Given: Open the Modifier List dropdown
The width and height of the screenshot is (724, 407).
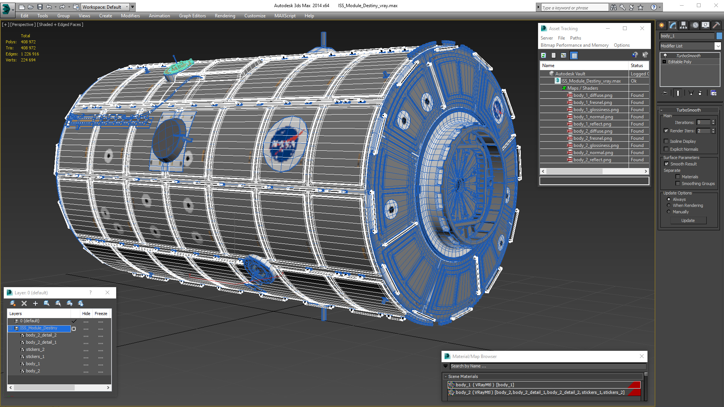Looking at the screenshot, I should click(718, 46).
